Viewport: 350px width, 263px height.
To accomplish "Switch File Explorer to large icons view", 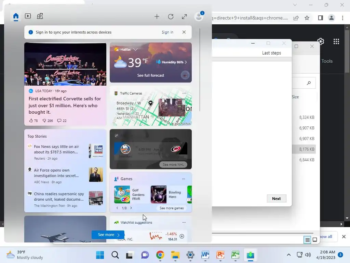I will point(315,240).
